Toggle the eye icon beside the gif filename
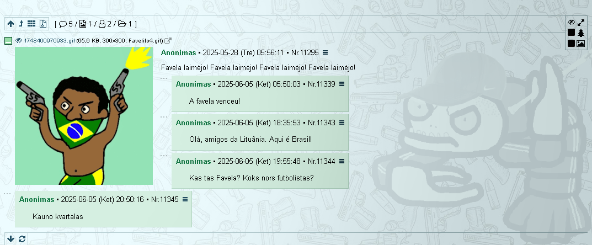592x245 pixels. point(18,40)
